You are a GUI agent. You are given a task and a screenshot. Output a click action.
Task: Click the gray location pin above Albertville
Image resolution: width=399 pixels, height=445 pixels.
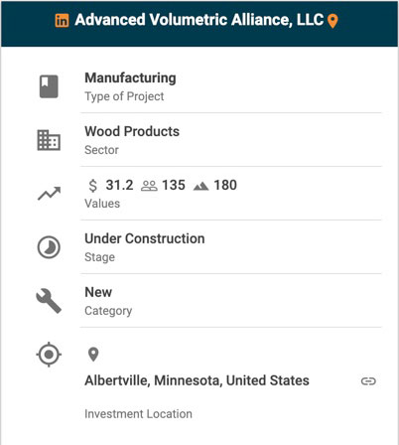pos(93,355)
